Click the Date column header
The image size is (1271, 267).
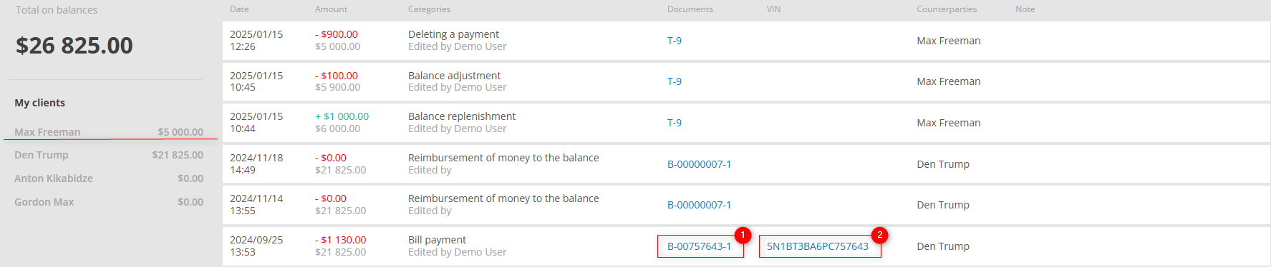[239, 9]
